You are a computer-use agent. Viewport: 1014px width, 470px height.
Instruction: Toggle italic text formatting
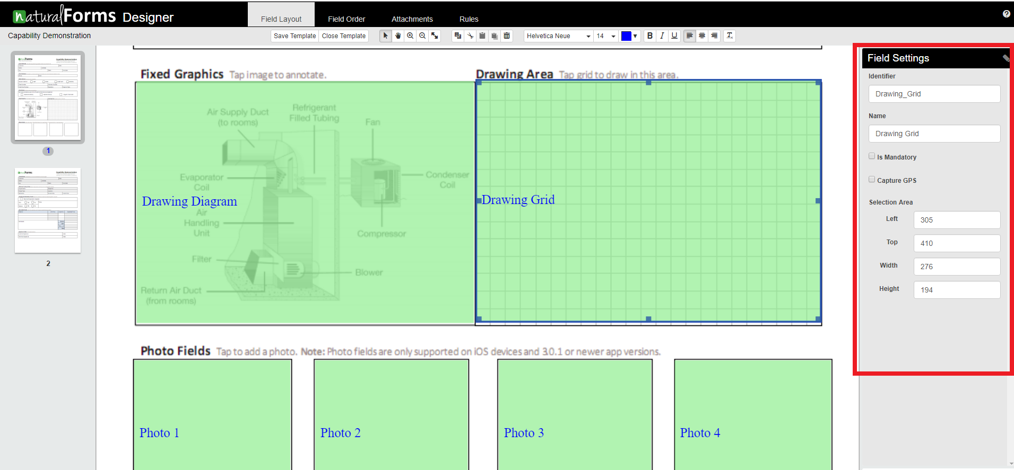pos(662,36)
